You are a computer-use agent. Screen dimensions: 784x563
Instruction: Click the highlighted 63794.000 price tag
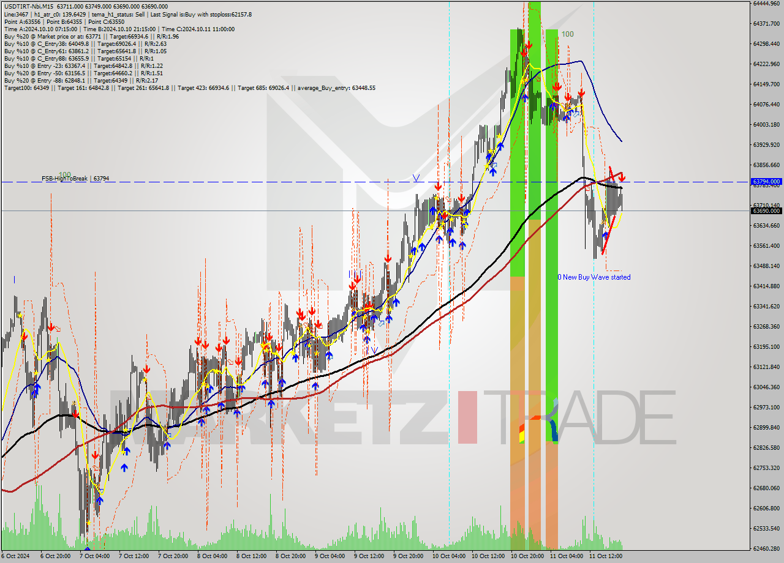766,182
